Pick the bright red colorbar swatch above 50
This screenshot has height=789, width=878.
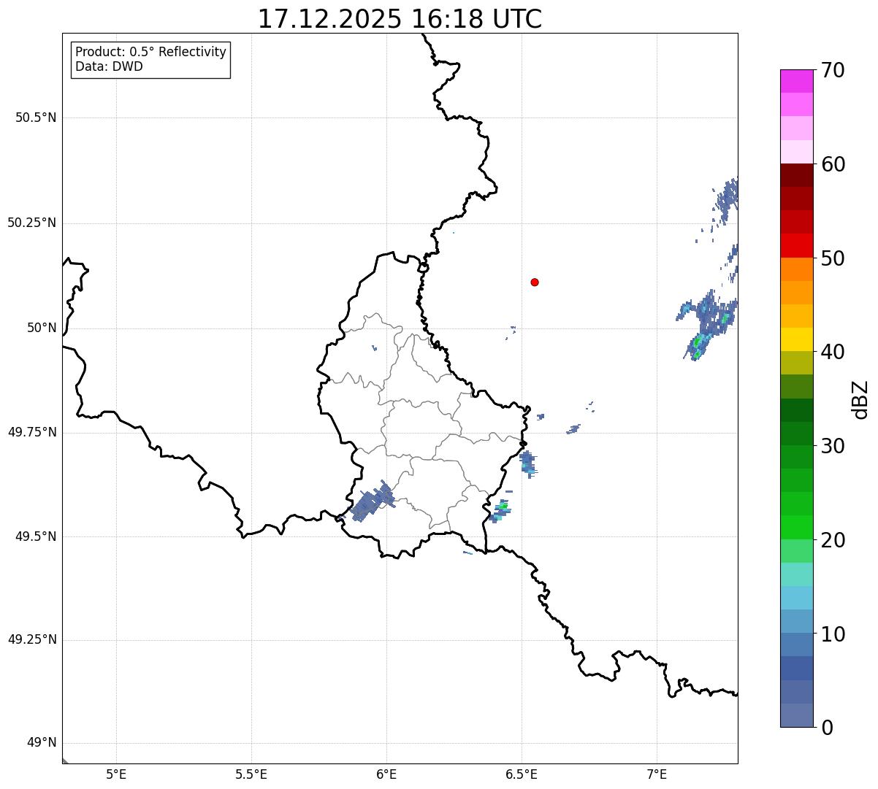(x=796, y=246)
